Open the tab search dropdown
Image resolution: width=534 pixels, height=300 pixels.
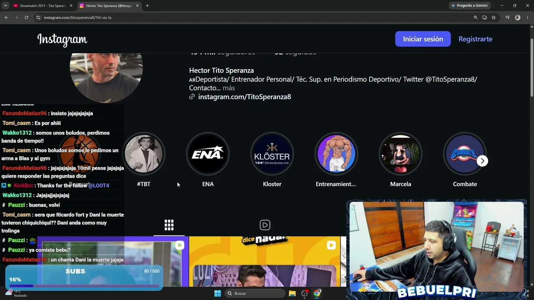[5, 6]
